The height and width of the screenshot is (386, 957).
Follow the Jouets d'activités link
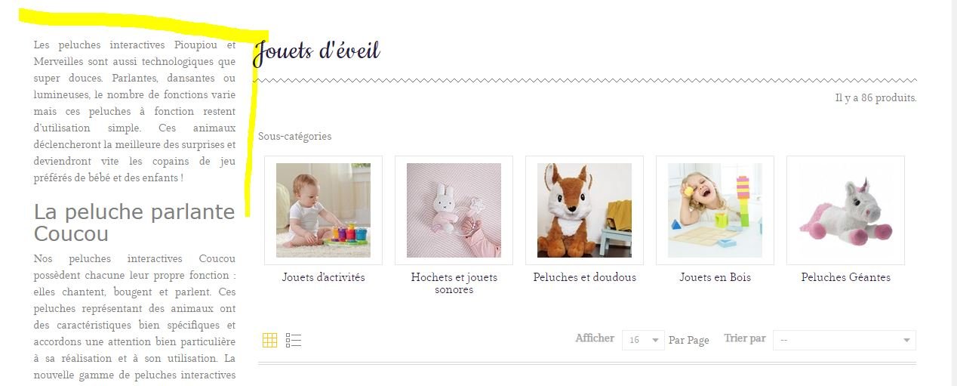pyautogui.click(x=323, y=277)
